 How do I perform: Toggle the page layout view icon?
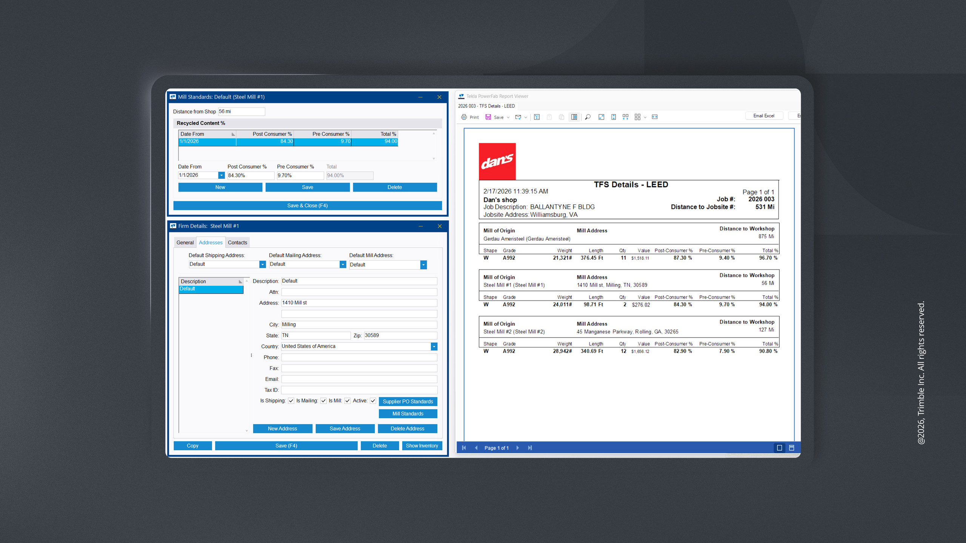click(x=575, y=117)
